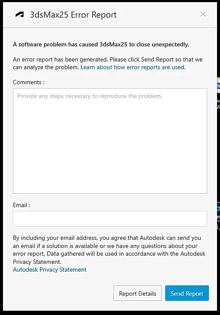Viewport: 220px width, 315px height.
Task: Click the Cyrillic desktop icon label at right edge
Action: pos(218,104)
